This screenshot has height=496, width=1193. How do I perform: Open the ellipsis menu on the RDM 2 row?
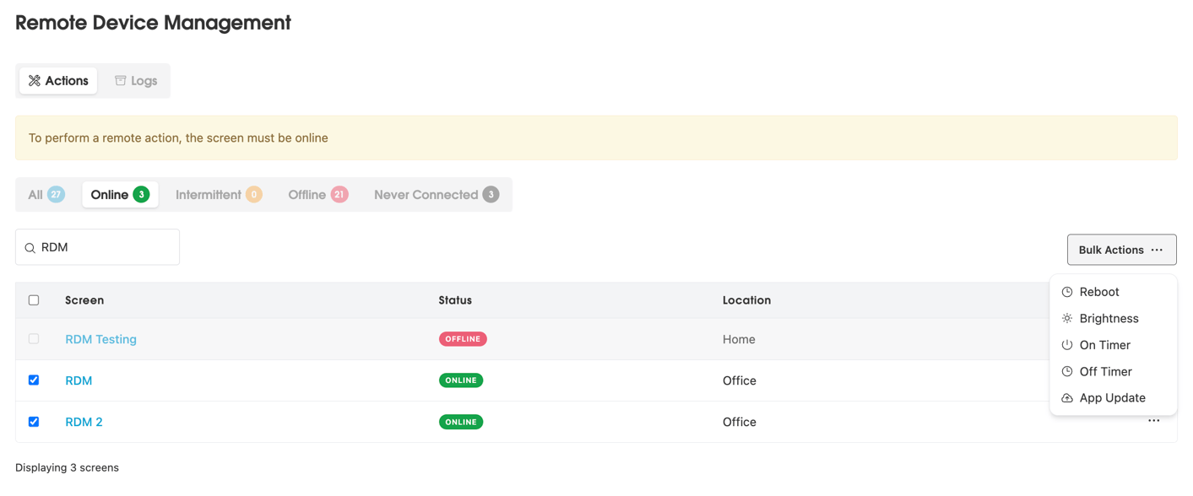1153,420
